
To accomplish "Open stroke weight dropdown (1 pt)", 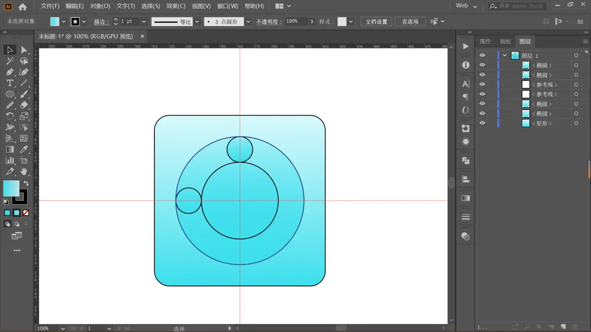I will click(144, 22).
